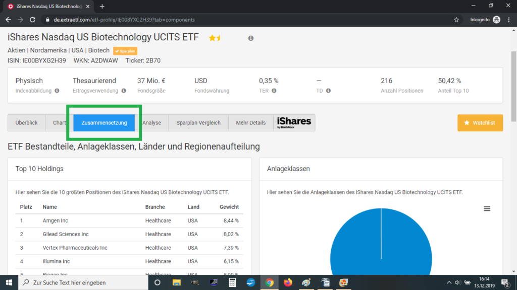Open the Inkognito profile icon

pyautogui.click(x=496, y=20)
